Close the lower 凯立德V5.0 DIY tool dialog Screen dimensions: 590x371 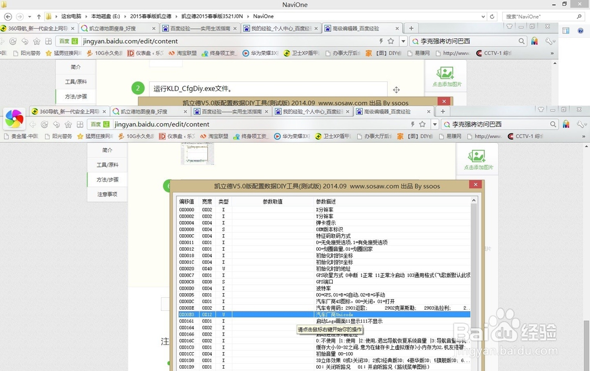(x=476, y=185)
